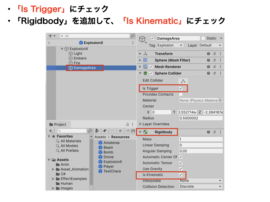The image size is (270, 202).
Task: Open Mesh Renderer three-dot menu
Action: point(220,67)
